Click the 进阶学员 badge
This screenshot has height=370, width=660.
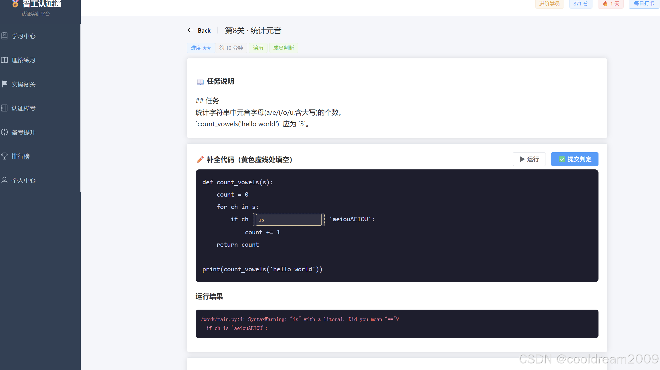point(549,4)
